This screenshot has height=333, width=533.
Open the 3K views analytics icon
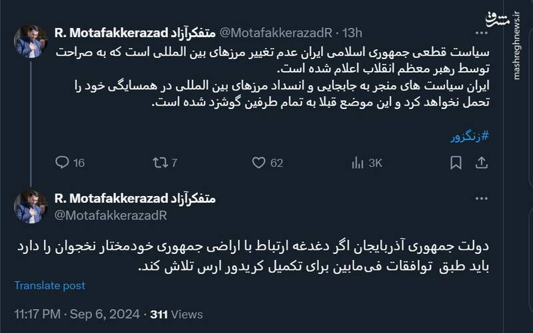pos(358,162)
